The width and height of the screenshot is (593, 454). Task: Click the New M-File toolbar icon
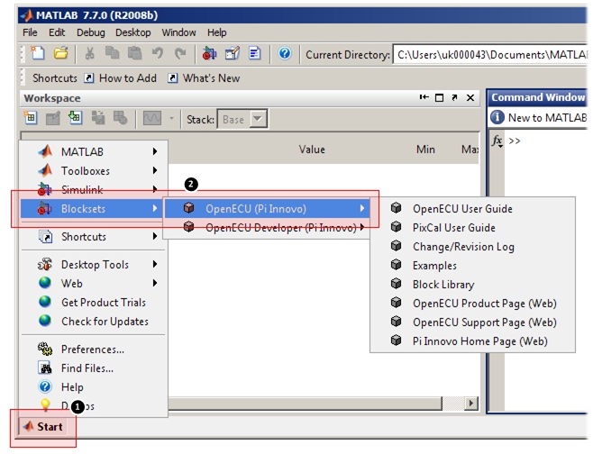pyautogui.click(x=38, y=53)
